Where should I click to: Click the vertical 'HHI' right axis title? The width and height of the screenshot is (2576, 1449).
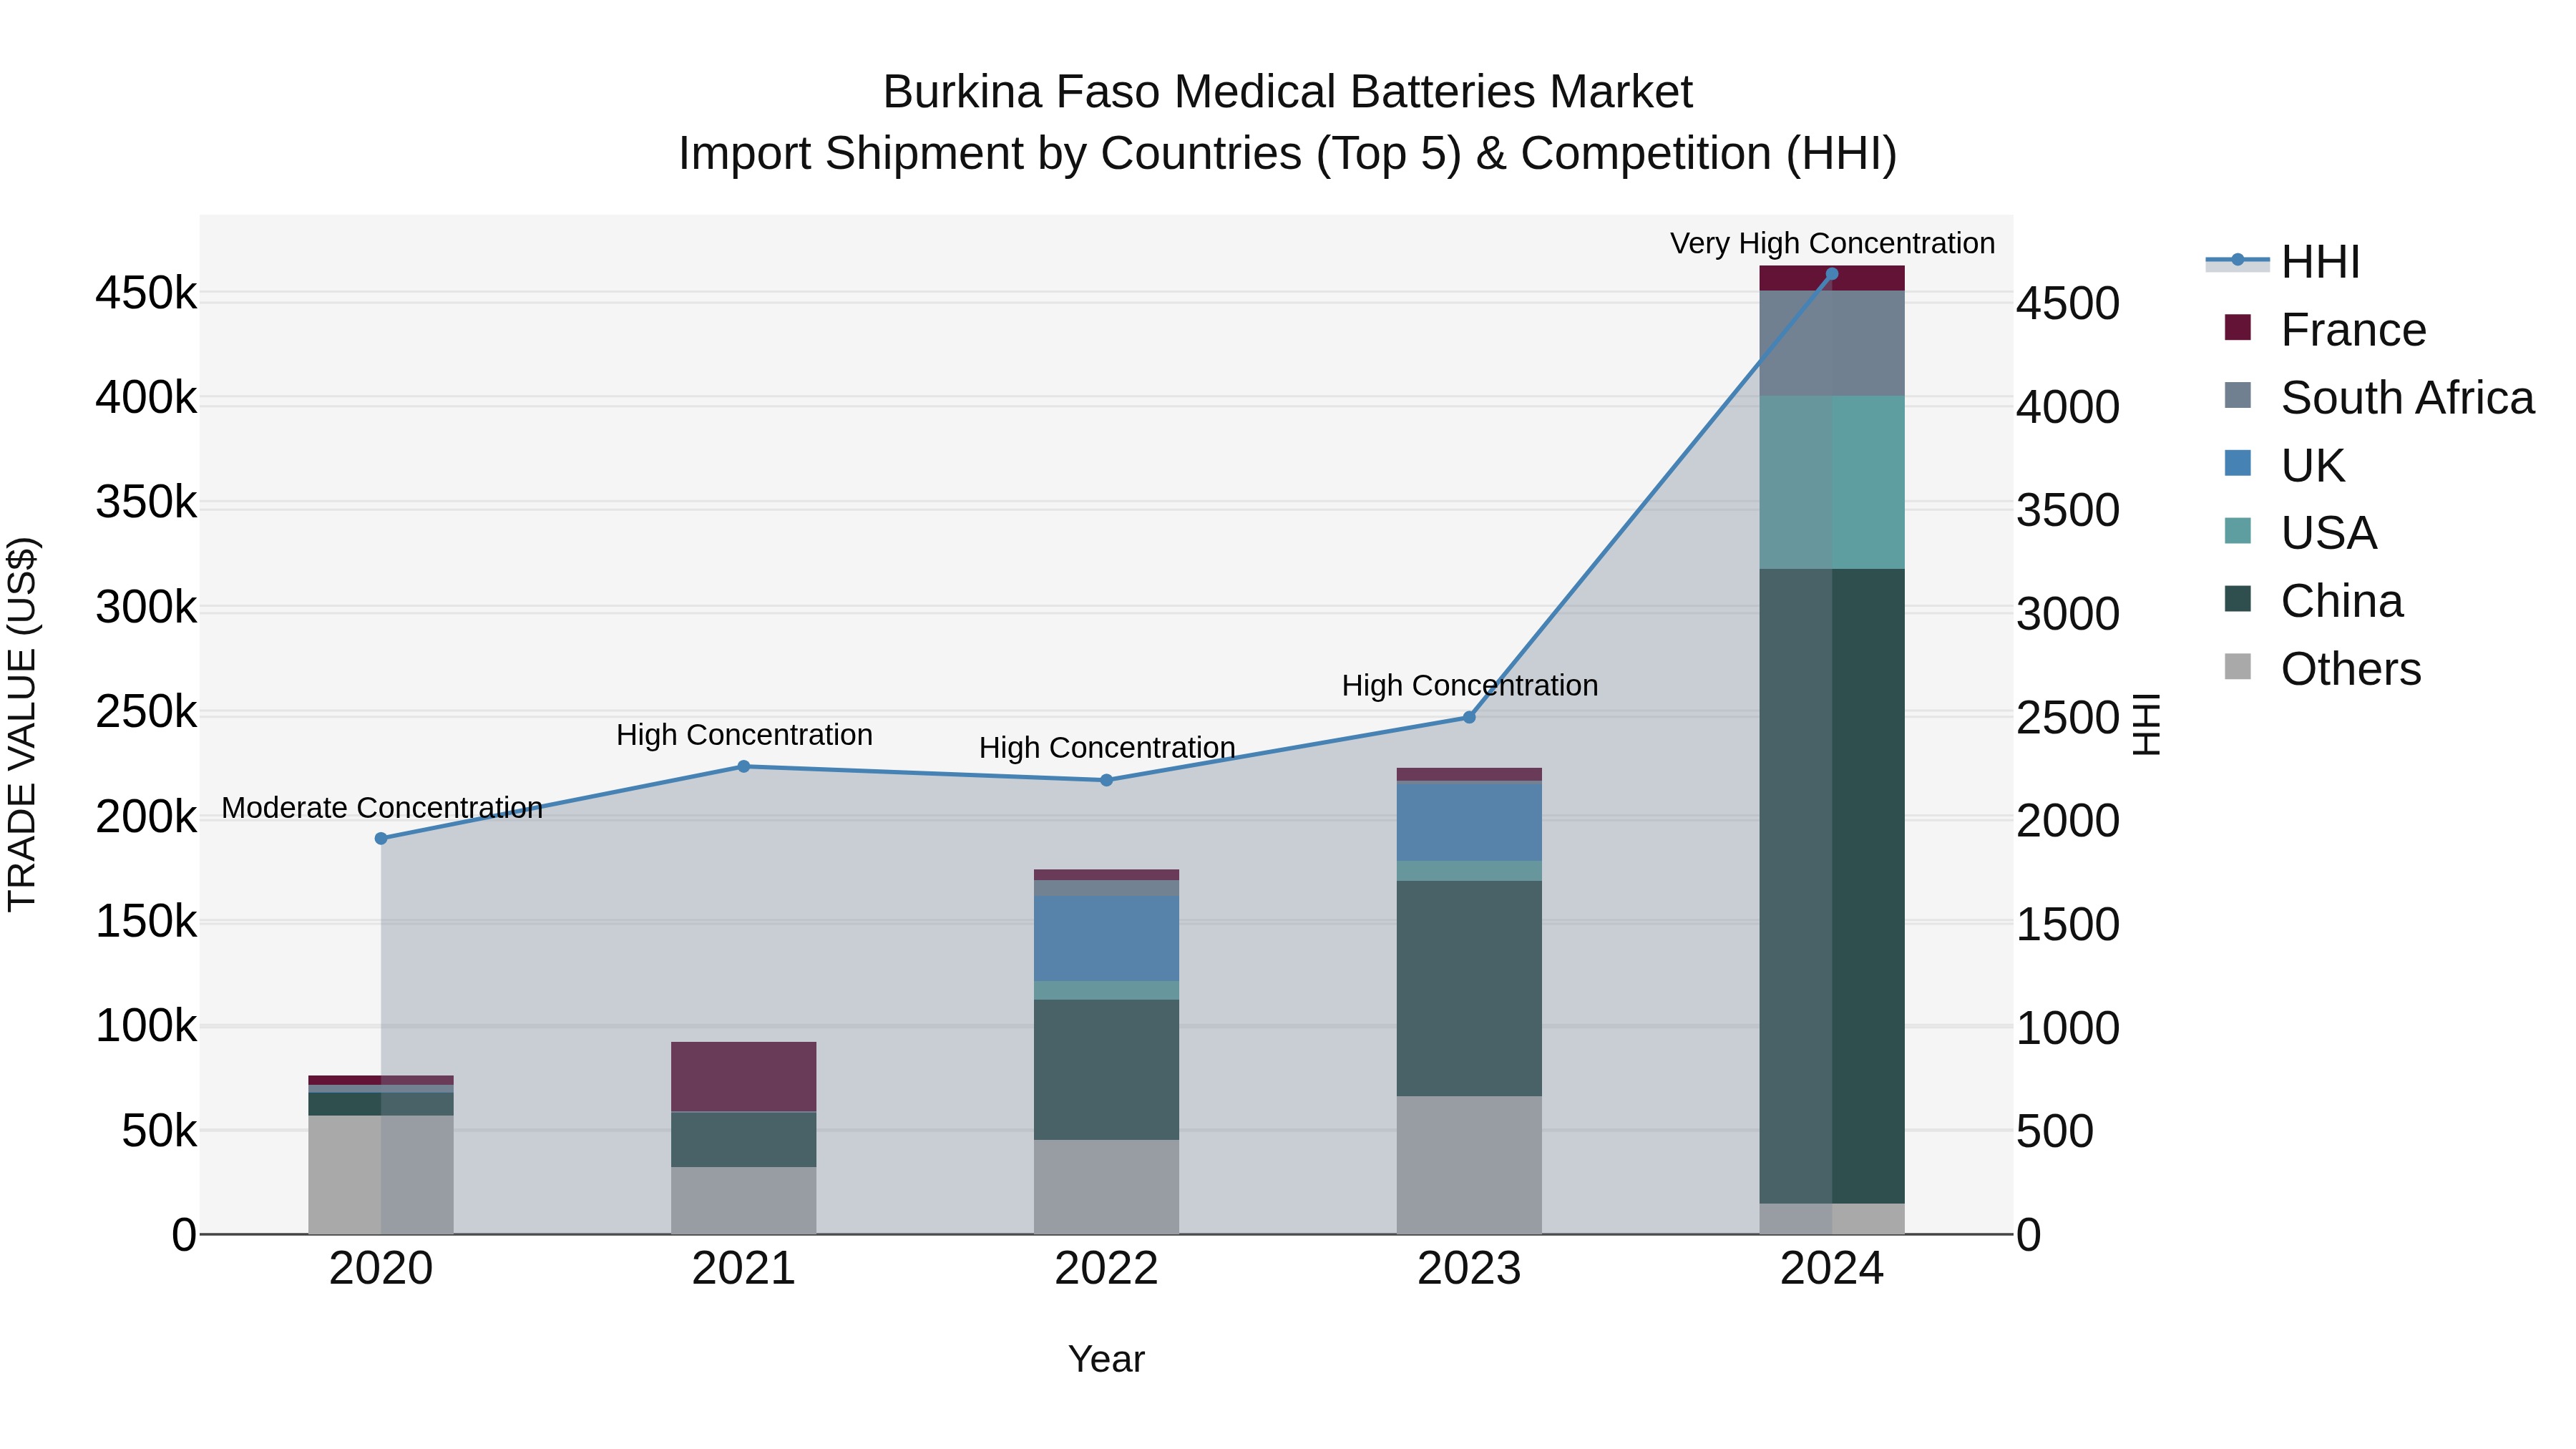click(x=2147, y=724)
